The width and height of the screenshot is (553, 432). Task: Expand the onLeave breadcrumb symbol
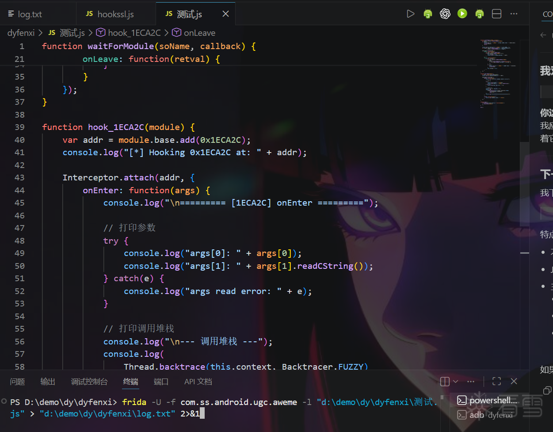(x=200, y=33)
